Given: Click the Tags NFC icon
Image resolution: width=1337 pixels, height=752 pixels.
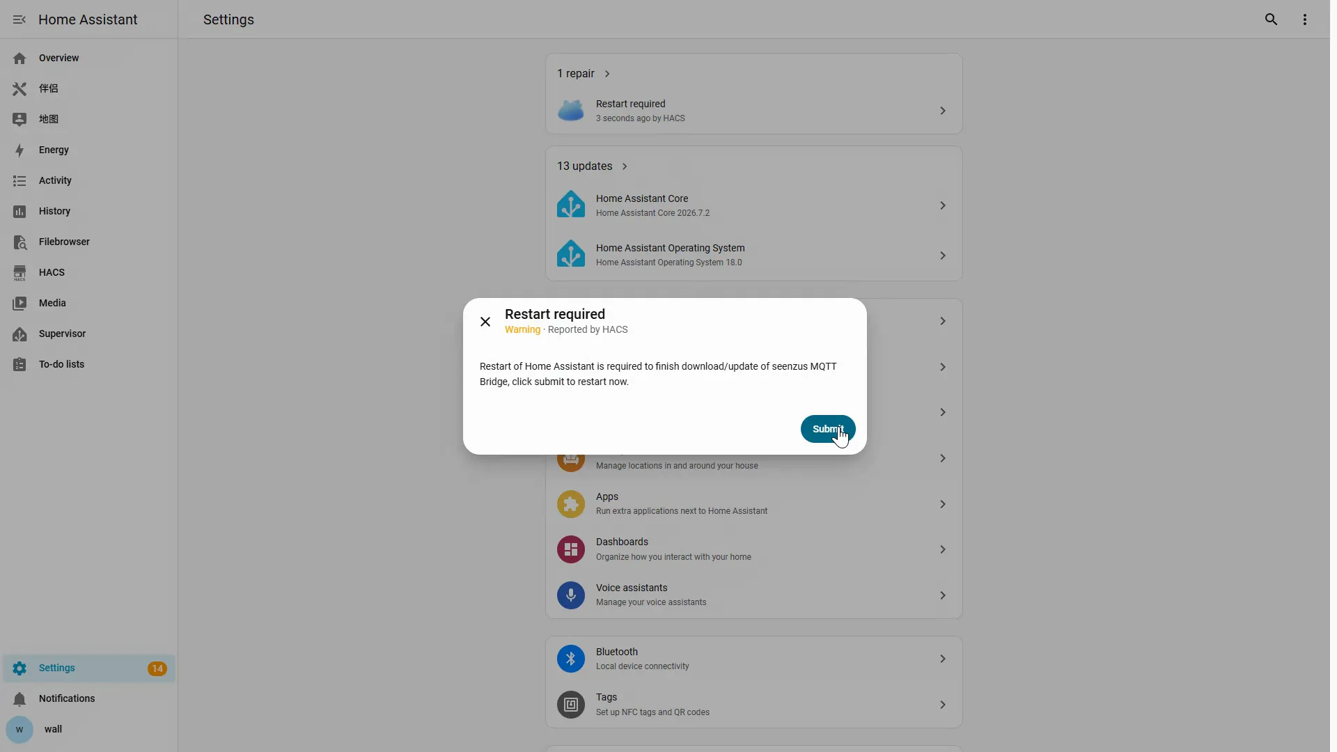Looking at the screenshot, I should coord(571,705).
